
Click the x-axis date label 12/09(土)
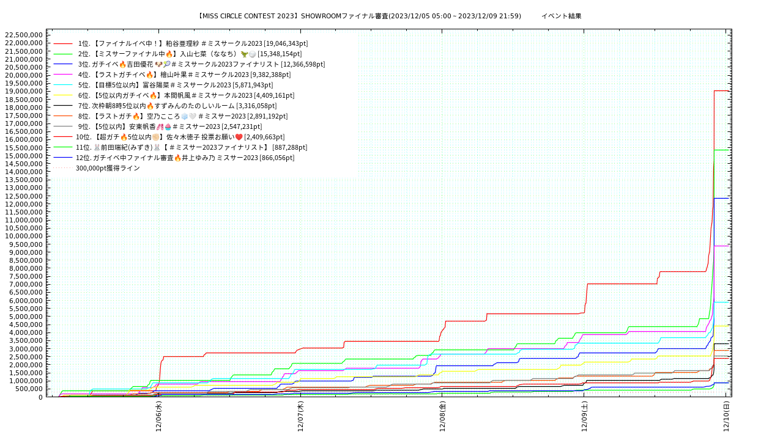pos(584,417)
